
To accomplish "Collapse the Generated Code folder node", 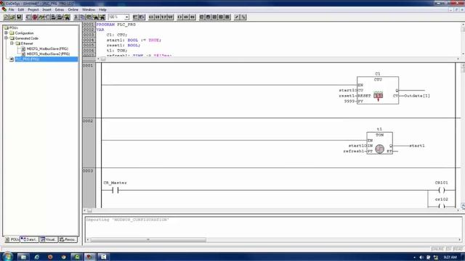I will point(7,38).
